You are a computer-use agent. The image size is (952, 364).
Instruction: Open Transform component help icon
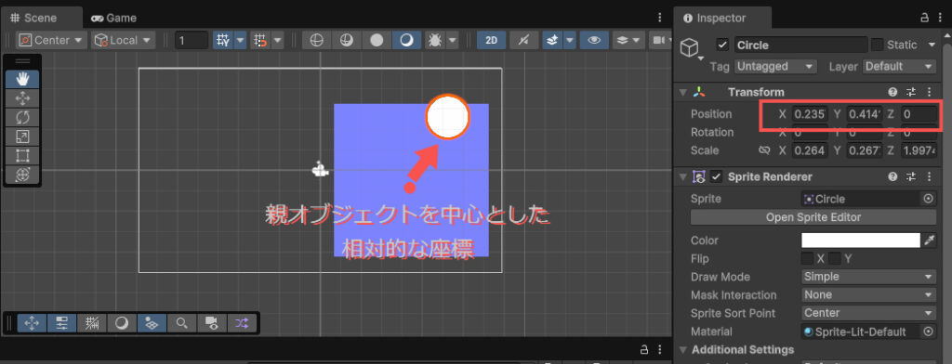[x=892, y=92]
